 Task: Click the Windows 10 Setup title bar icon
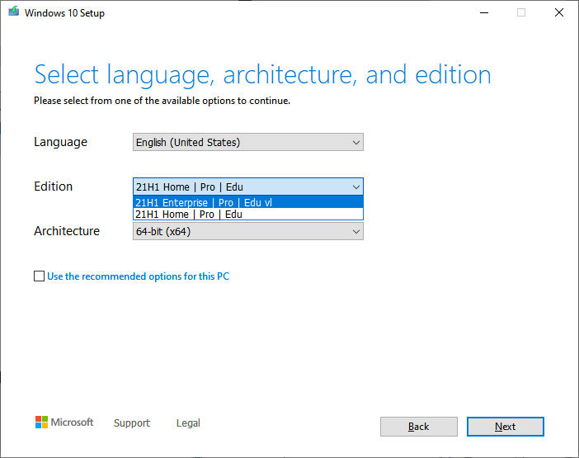tap(12, 12)
